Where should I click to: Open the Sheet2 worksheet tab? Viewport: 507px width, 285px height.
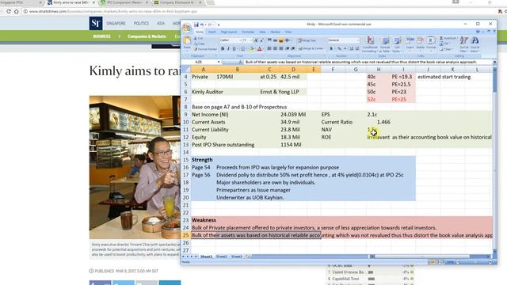pos(222,256)
